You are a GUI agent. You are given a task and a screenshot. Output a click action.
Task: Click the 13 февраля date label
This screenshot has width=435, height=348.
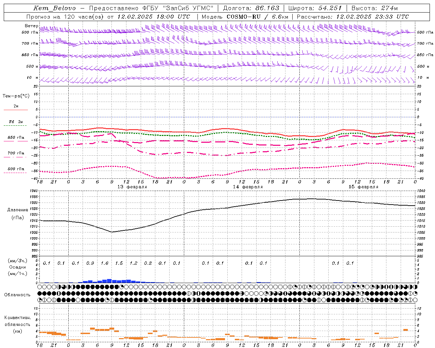coord(132,187)
